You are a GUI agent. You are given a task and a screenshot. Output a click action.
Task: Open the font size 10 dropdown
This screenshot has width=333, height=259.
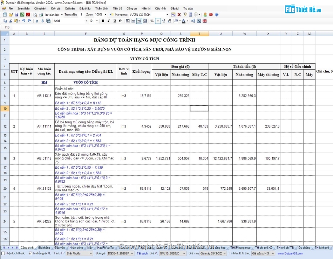point(97,21)
